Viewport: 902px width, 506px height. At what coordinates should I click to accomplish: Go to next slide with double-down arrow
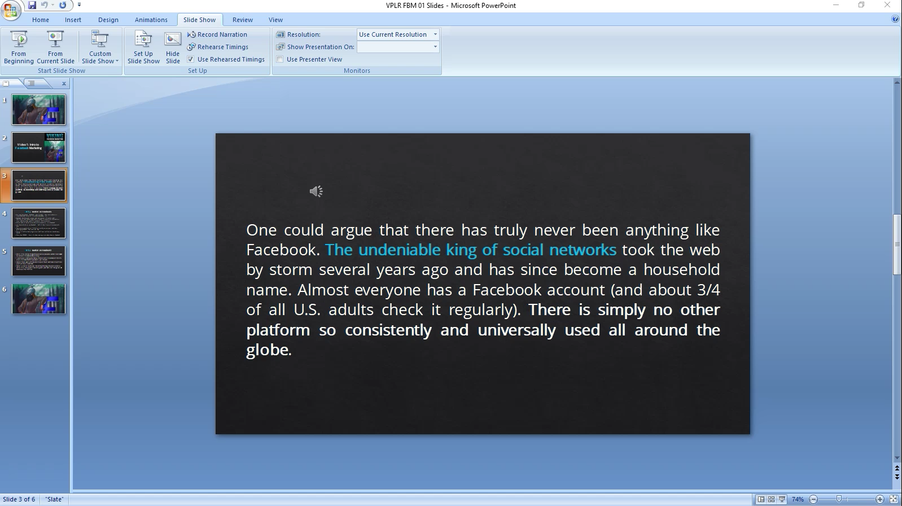pyautogui.click(x=897, y=477)
